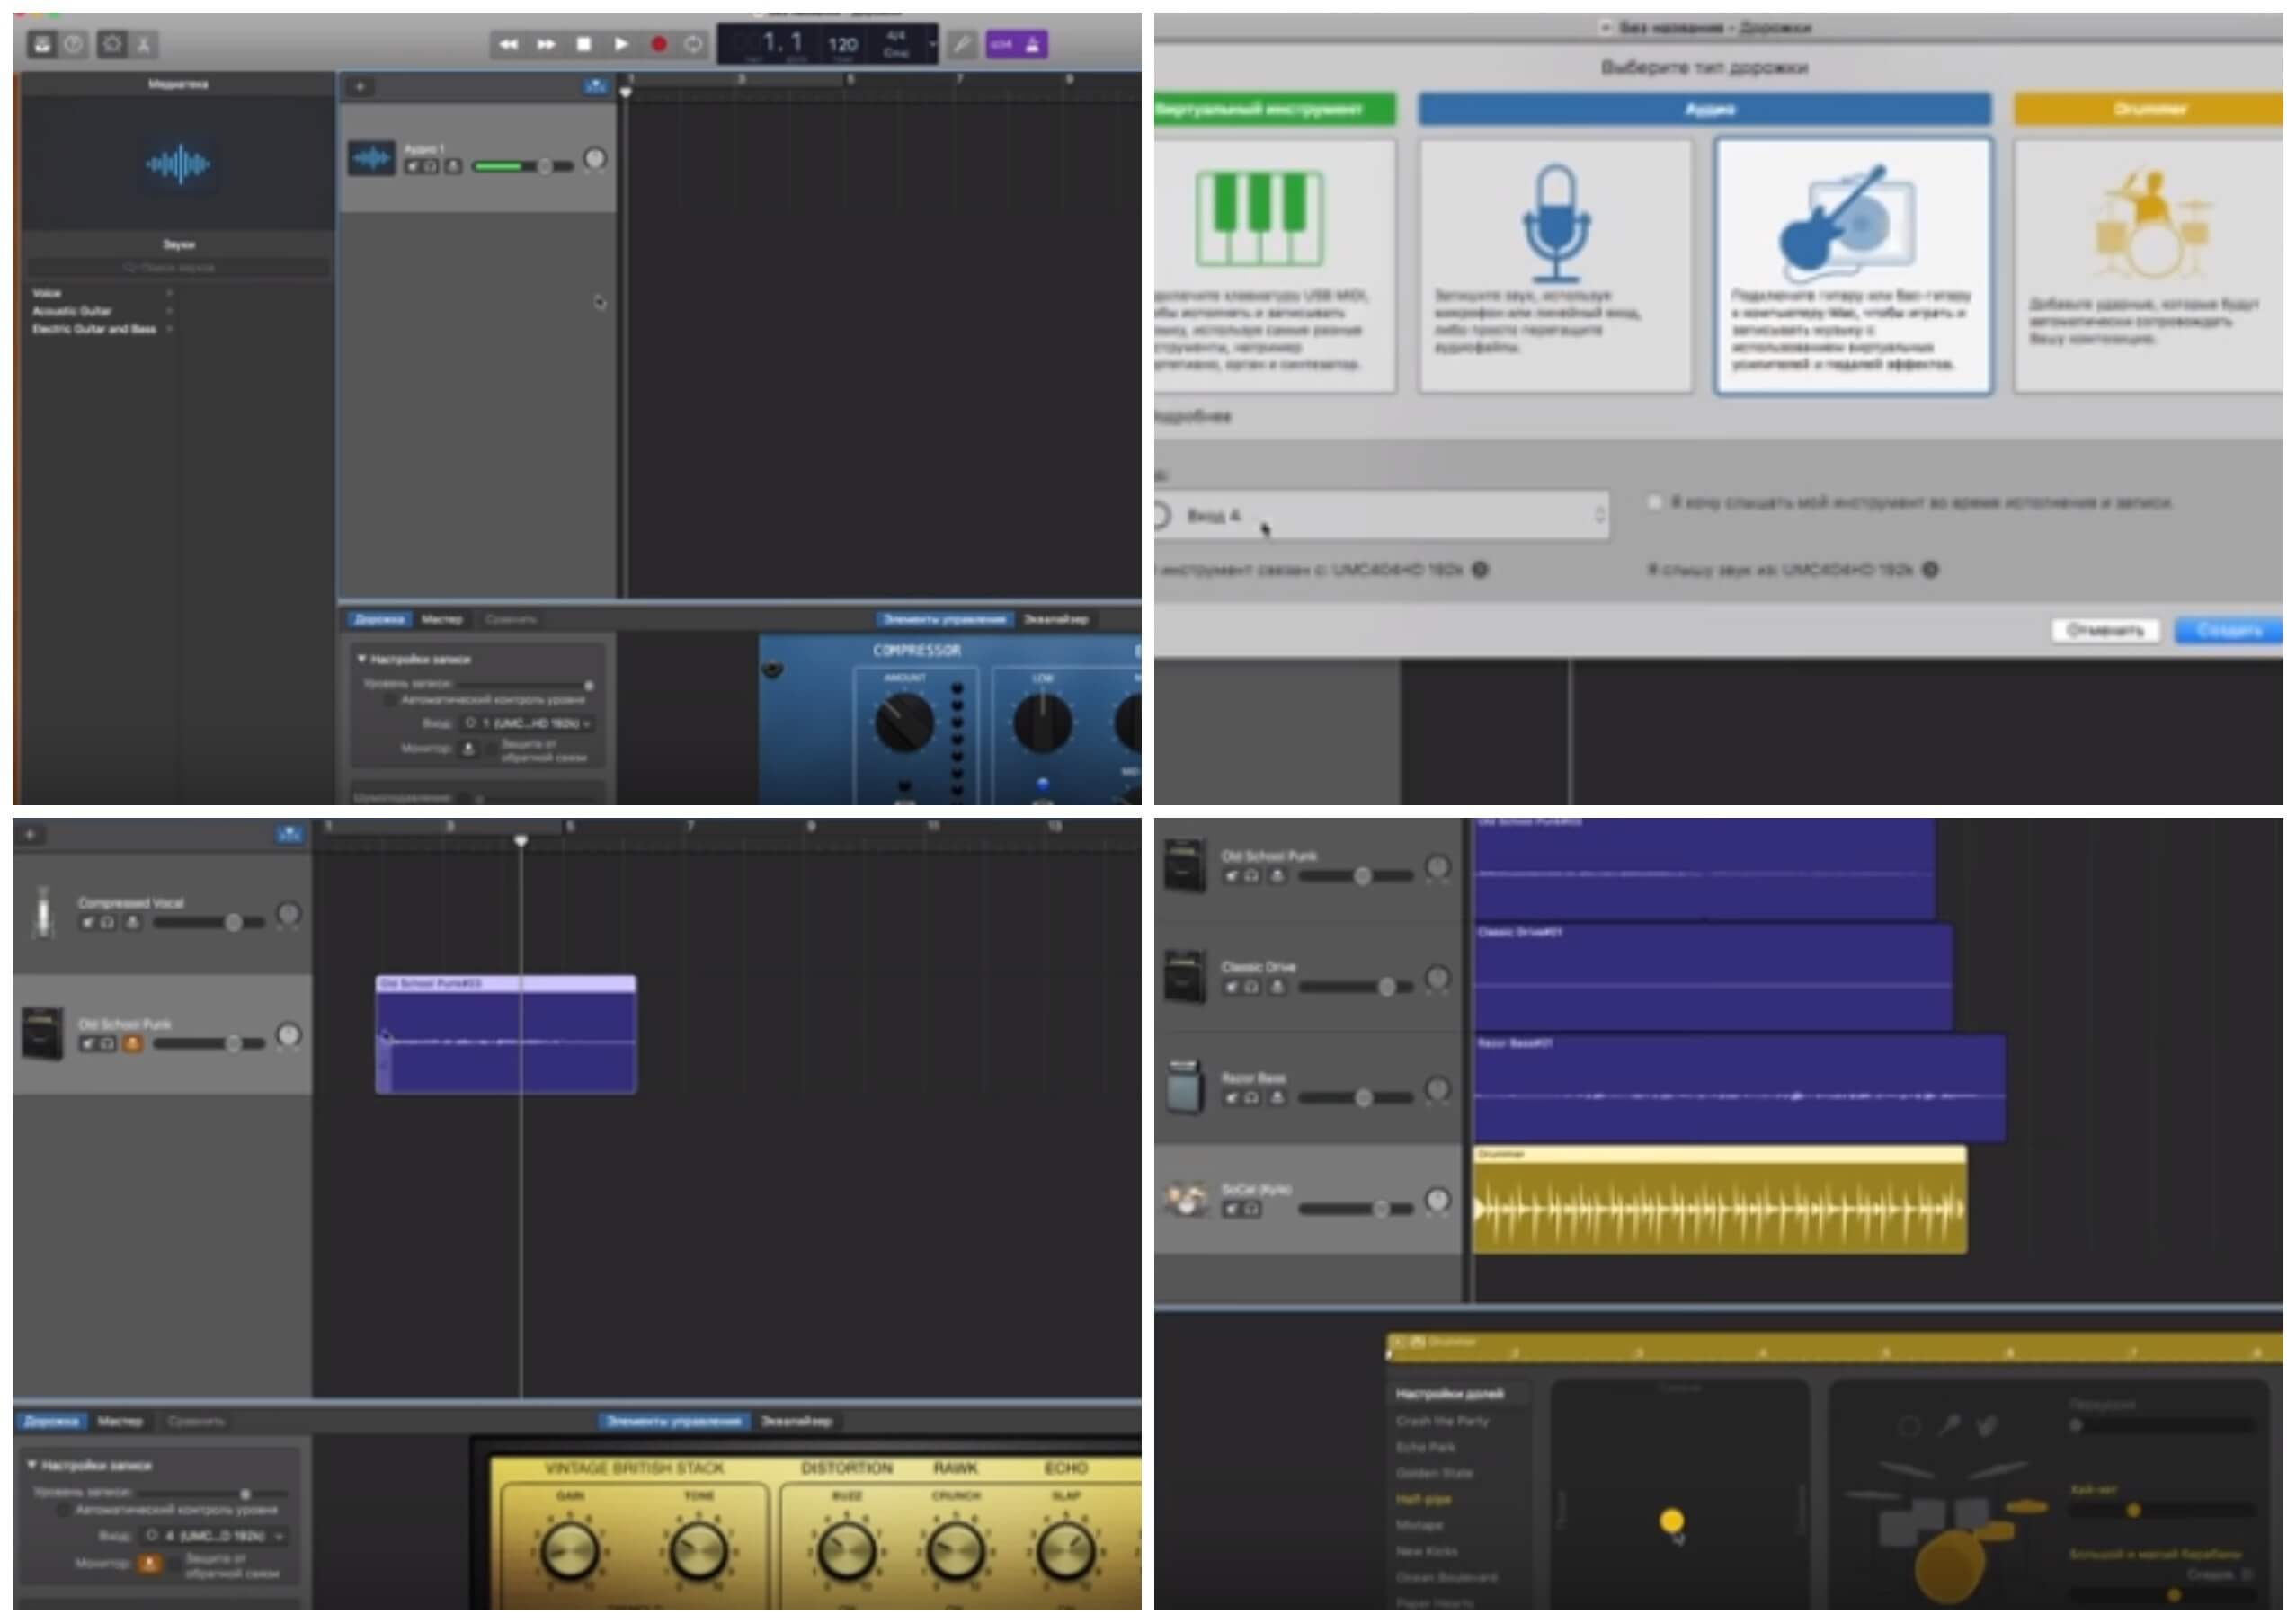Enable the hear-my-instrument checkbox in the dialog
Viewport: 2296px width, 1623px height.
pos(1655,501)
